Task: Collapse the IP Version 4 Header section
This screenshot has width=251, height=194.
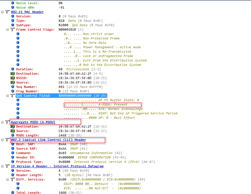Action: click(2, 166)
